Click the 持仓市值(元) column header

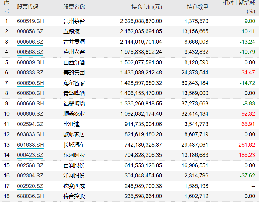147,7
